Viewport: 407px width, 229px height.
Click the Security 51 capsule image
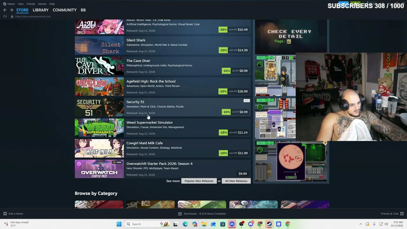99,107
